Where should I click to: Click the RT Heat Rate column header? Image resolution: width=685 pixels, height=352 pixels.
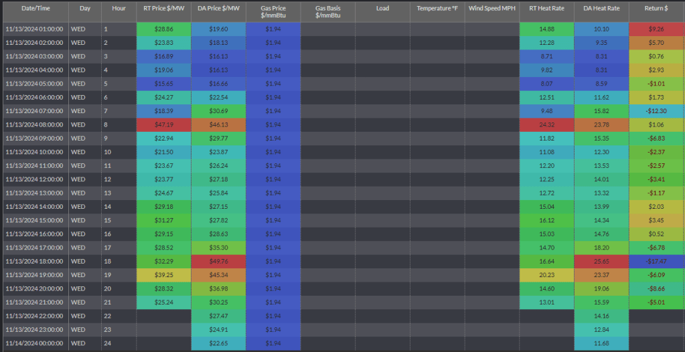point(546,8)
